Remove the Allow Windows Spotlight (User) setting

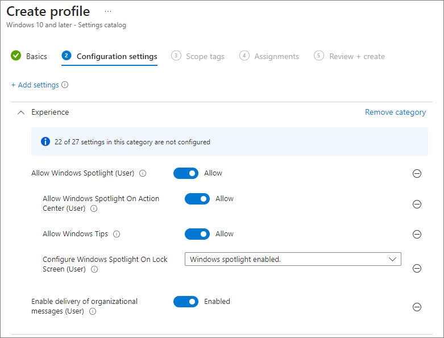[417, 173]
